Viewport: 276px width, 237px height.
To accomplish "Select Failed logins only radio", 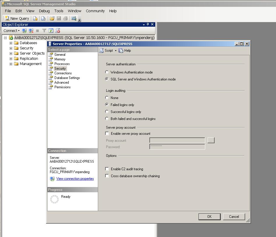I will (107, 105).
